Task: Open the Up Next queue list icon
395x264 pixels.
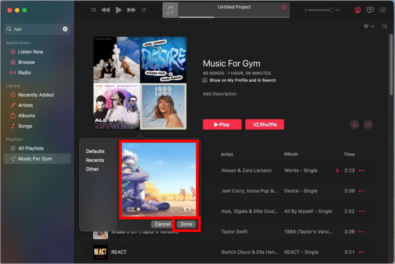Action: [x=383, y=10]
